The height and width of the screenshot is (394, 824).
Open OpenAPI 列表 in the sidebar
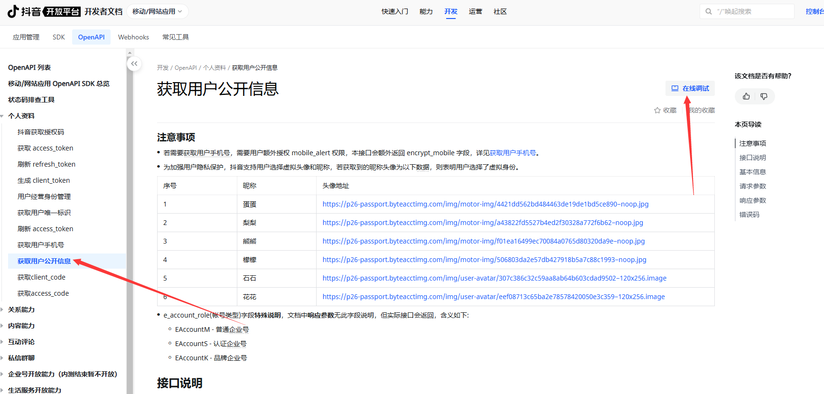[29, 67]
